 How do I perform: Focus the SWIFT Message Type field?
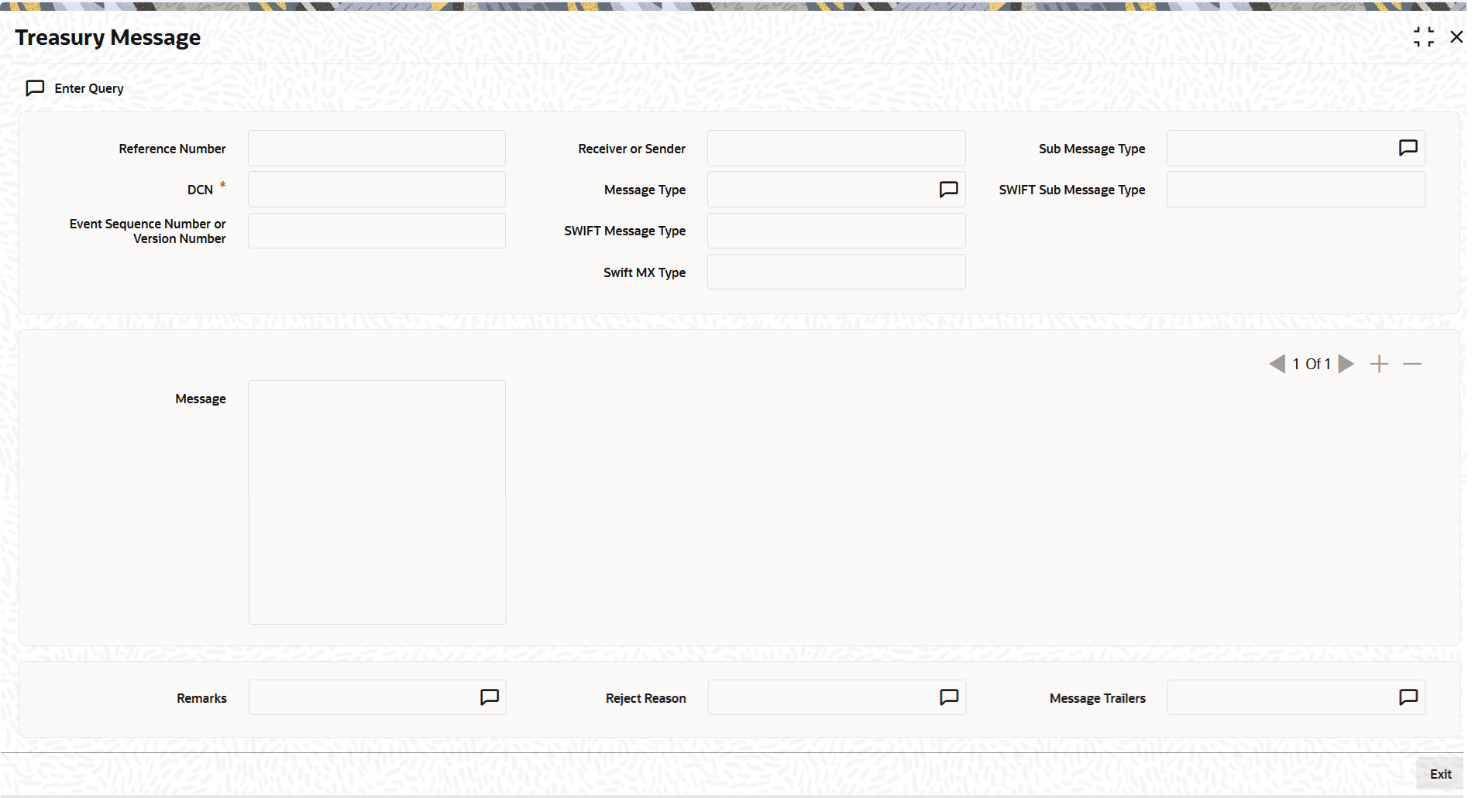[x=836, y=231]
